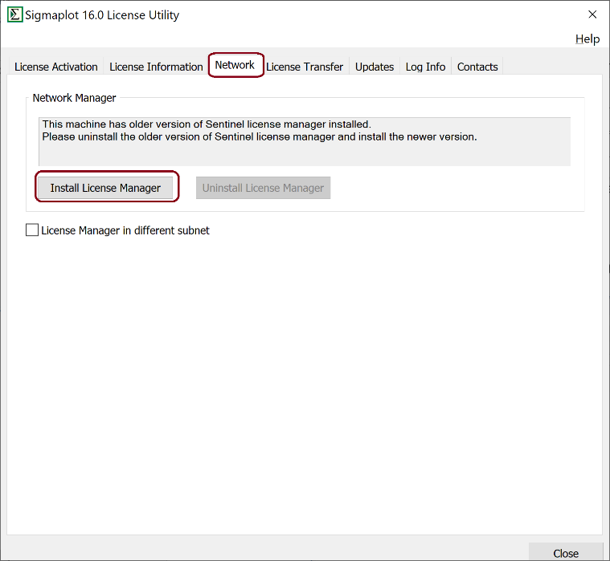Enable License Manager in different subnet checkbox
Viewport: 610px width, 561px height.
[x=32, y=230]
